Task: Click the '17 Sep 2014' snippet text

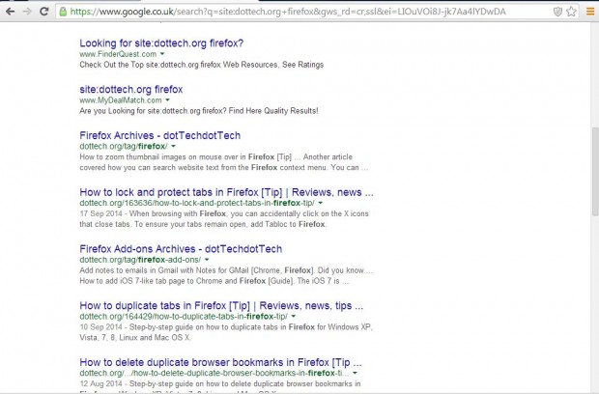Action: [x=100, y=213]
